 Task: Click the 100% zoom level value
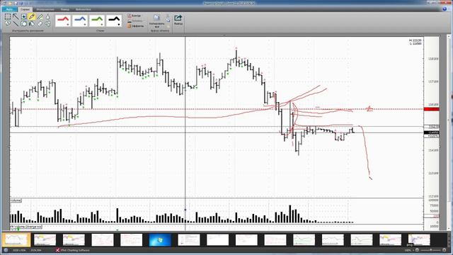pyautogui.click(x=408, y=250)
